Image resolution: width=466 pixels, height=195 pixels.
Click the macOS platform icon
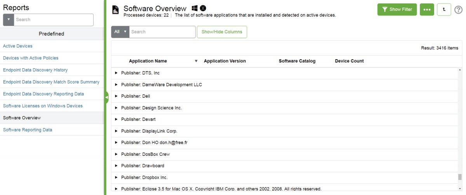coord(203,8)
